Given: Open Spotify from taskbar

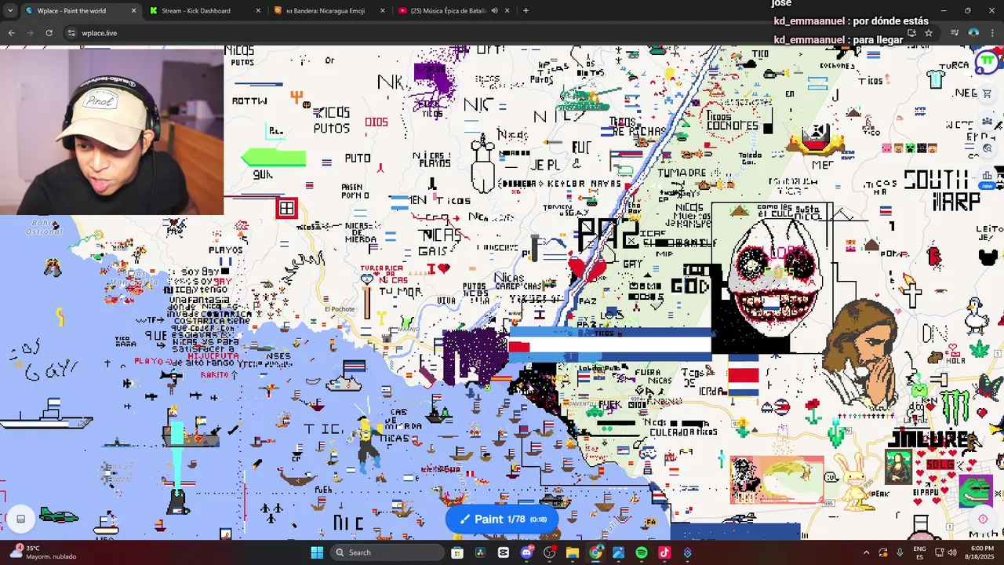Looking at the screenshot, I should [642, 552].
